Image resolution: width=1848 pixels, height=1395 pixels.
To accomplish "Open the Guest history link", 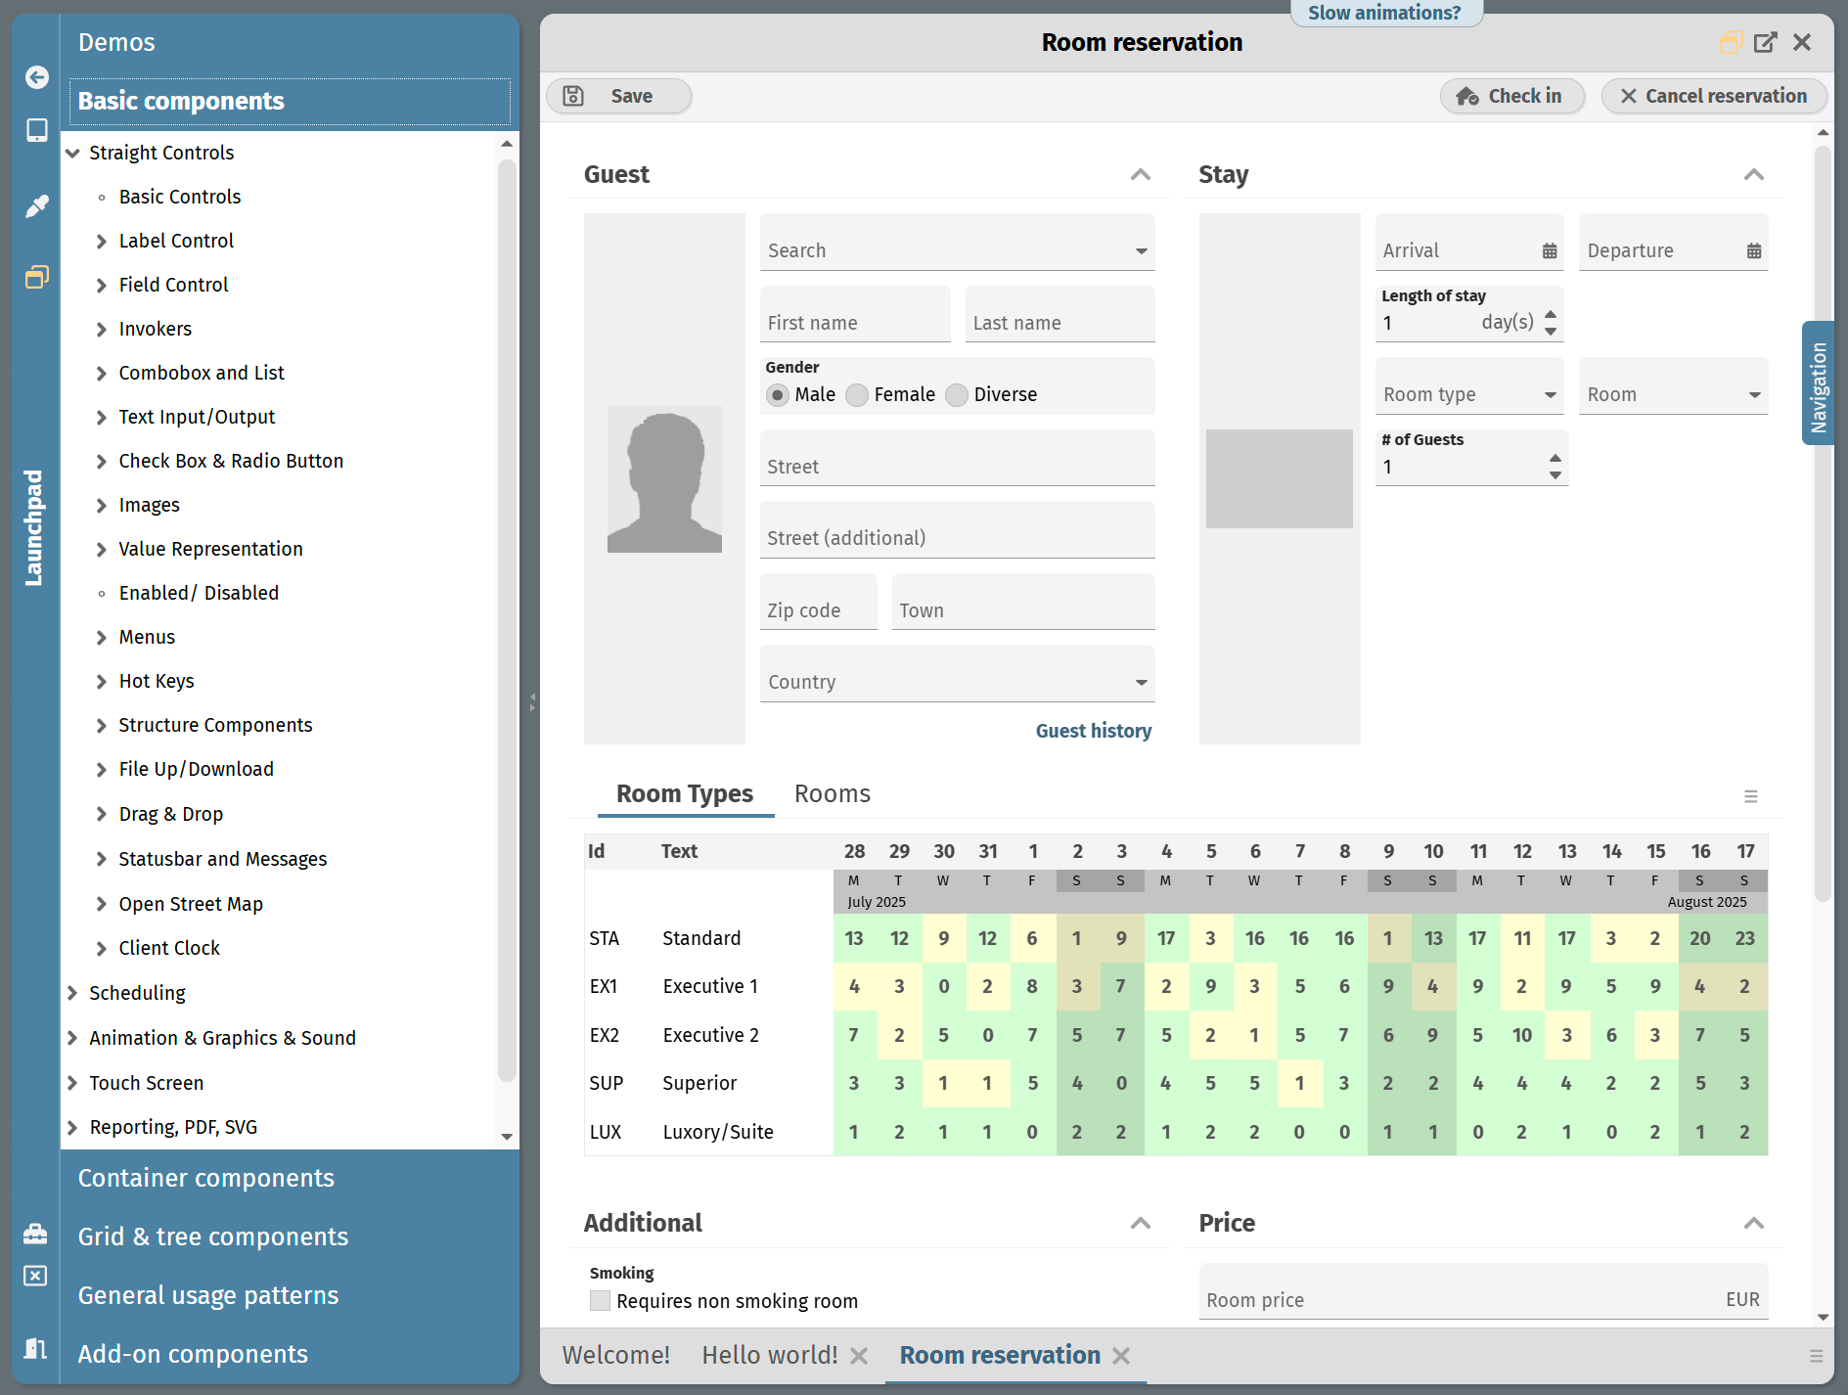I will tap(1093, 731).
